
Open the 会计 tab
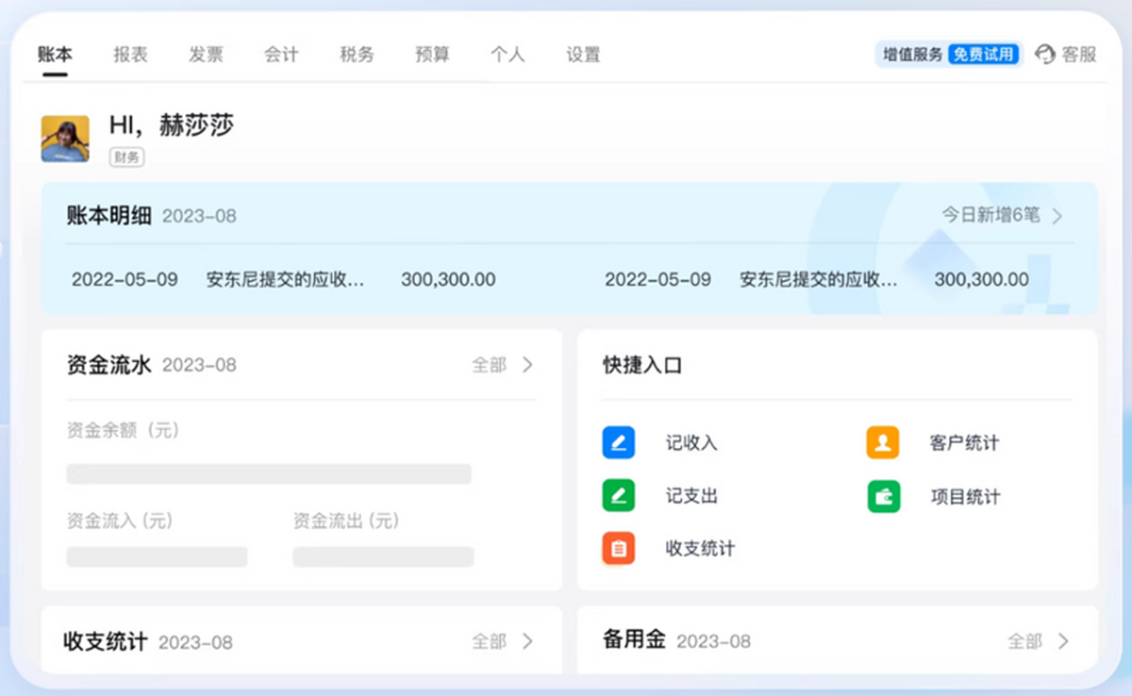[x=281, y=55]
